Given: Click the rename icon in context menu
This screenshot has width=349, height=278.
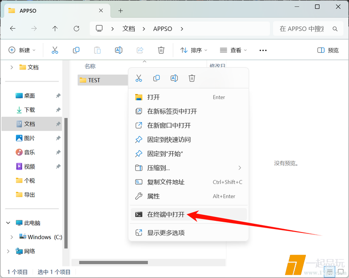Looking at the screenshot, I should pyautogui.click(x=174, y=78).
